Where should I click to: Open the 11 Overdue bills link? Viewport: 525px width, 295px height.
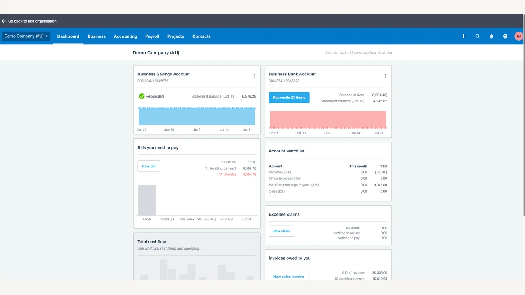[228, 175]
